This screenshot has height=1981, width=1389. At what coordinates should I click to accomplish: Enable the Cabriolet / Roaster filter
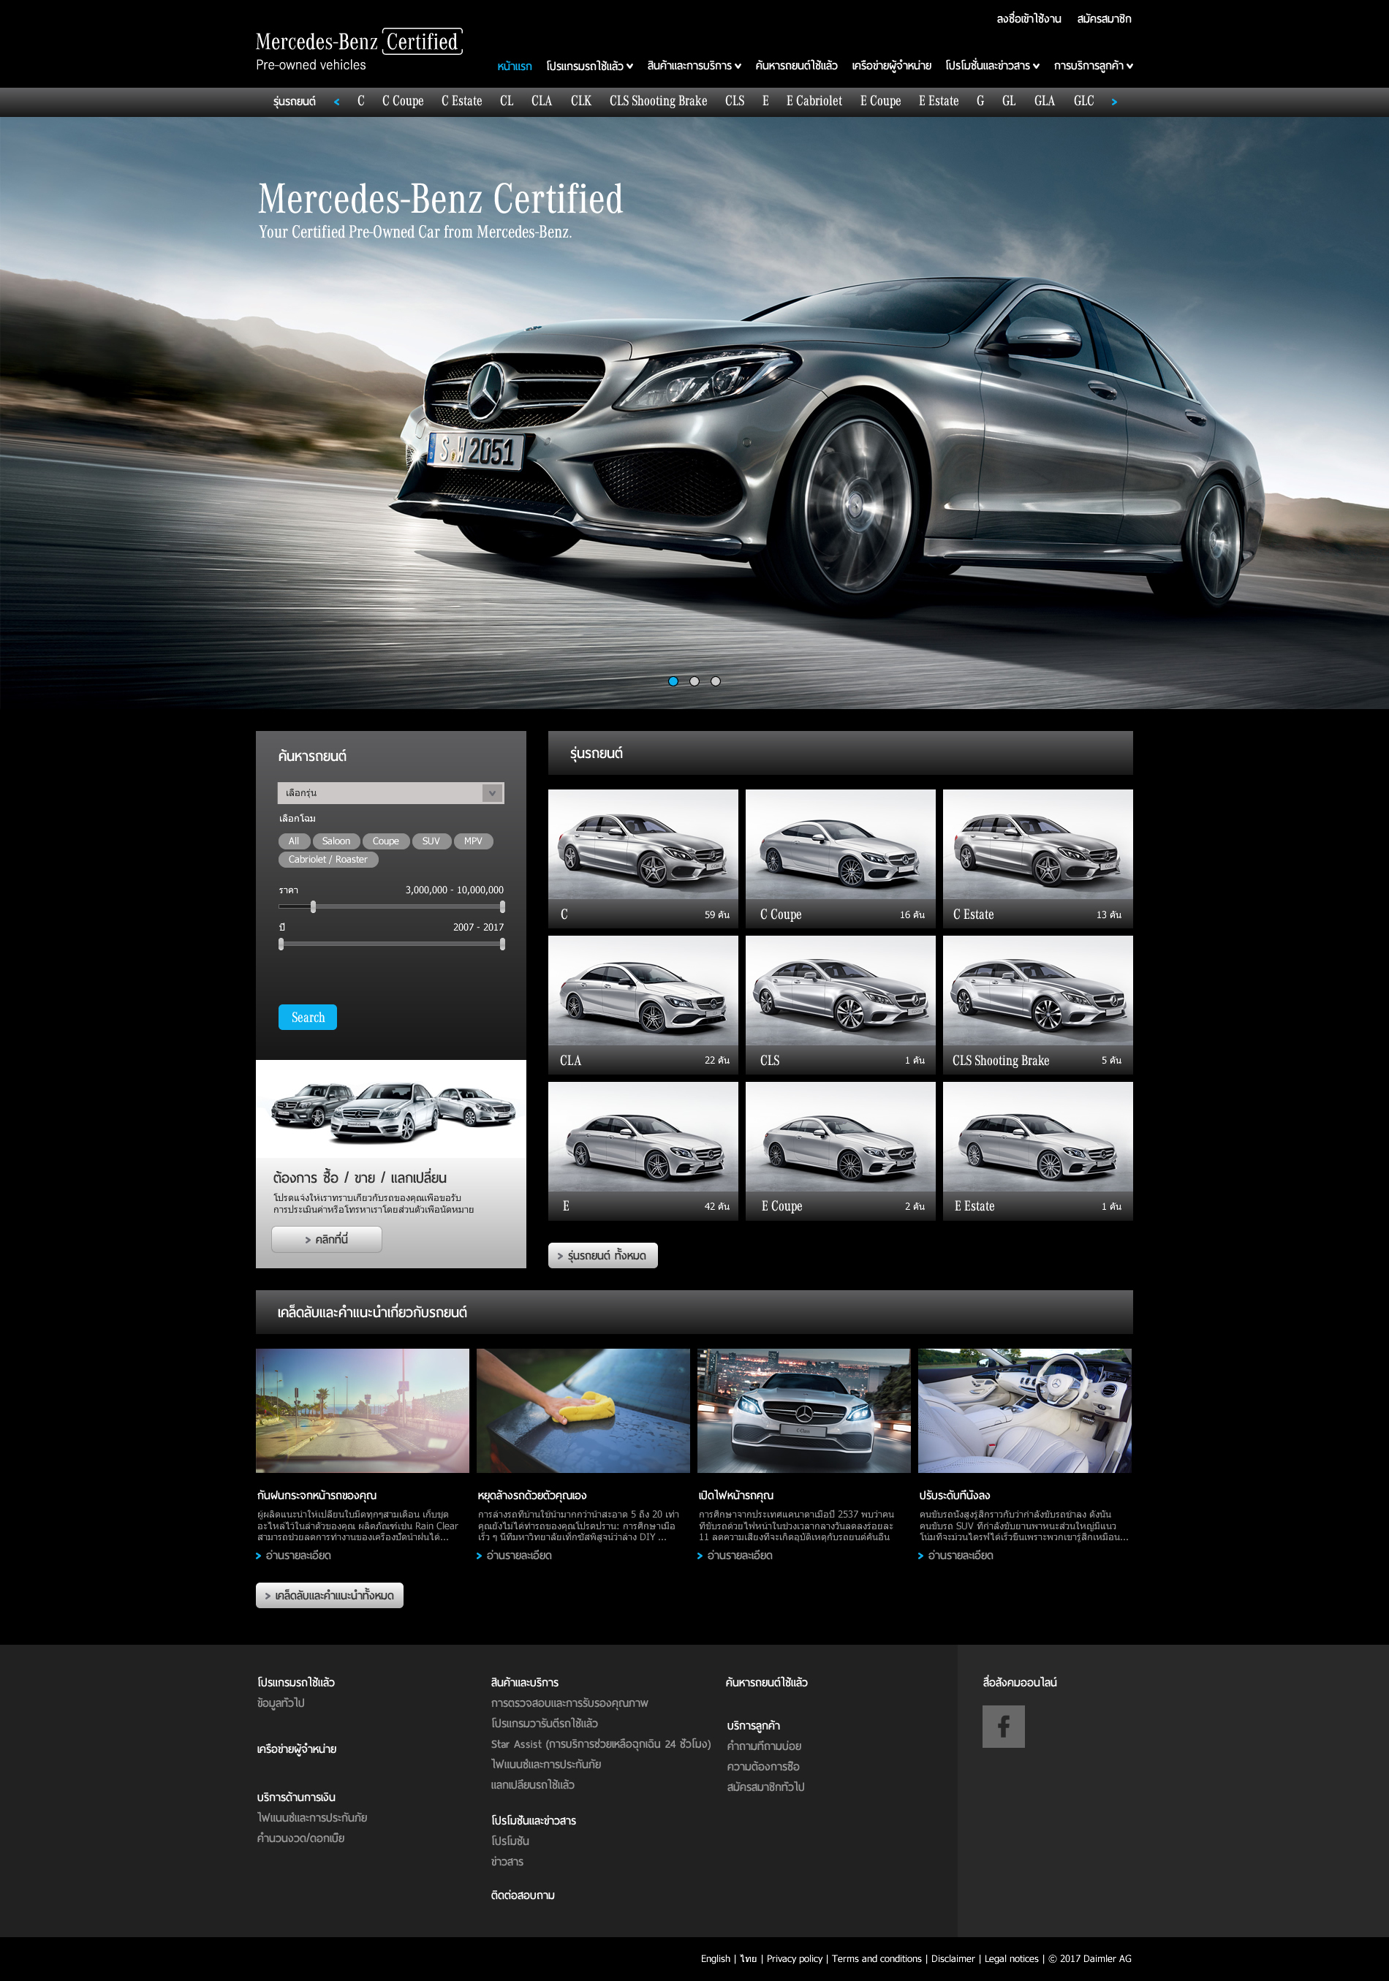(328, 860)
